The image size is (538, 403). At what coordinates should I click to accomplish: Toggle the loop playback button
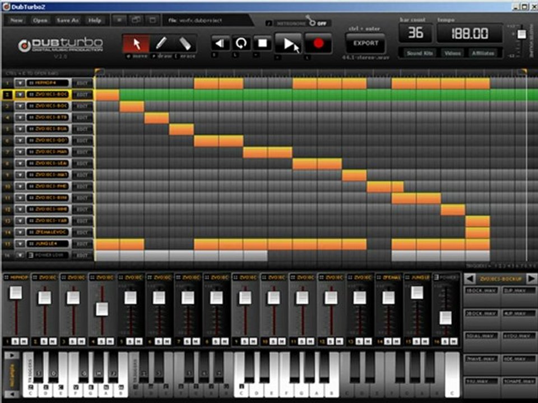[241, 43]
